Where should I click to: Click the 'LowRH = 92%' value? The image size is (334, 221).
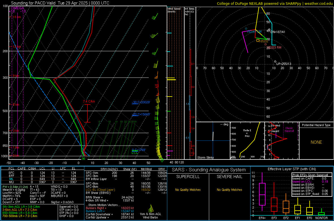[x=12, y=193]
